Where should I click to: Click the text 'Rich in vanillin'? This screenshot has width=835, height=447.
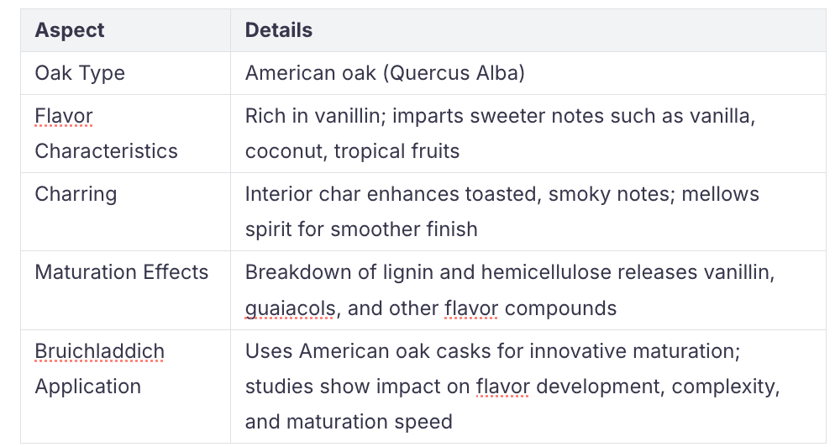309,116
